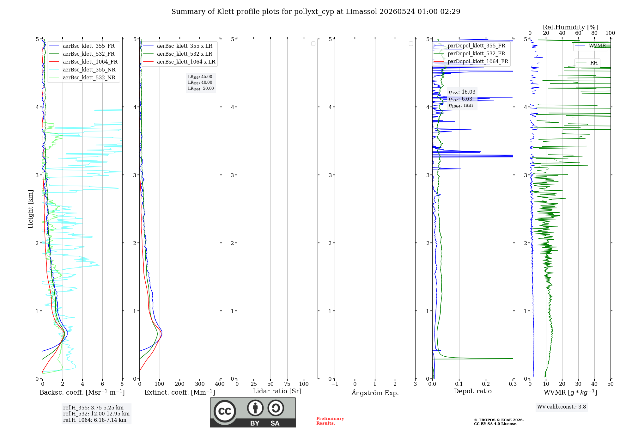Click the LR1064: 50.00 annotation
632x430 pixels.
(x=201, y=89)
